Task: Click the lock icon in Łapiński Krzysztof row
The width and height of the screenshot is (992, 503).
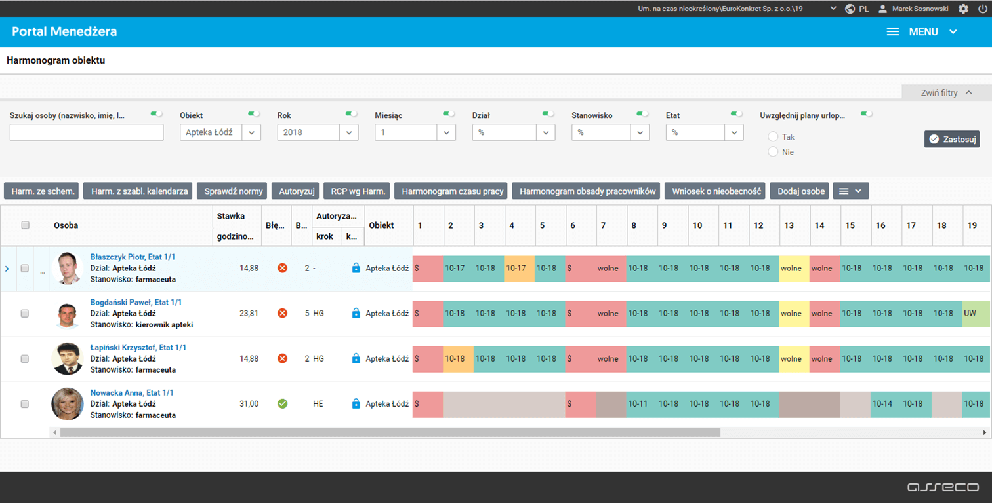Action: click(356, 358)
